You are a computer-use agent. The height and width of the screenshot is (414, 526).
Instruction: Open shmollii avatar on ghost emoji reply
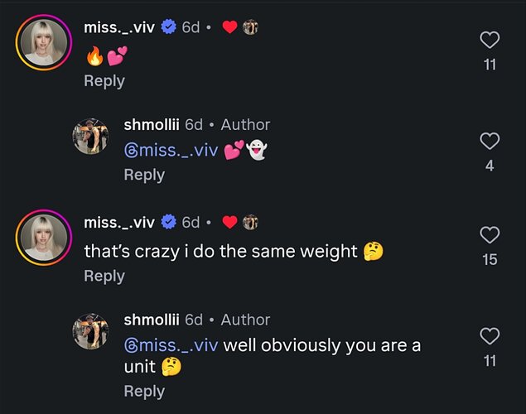point(90,137)
